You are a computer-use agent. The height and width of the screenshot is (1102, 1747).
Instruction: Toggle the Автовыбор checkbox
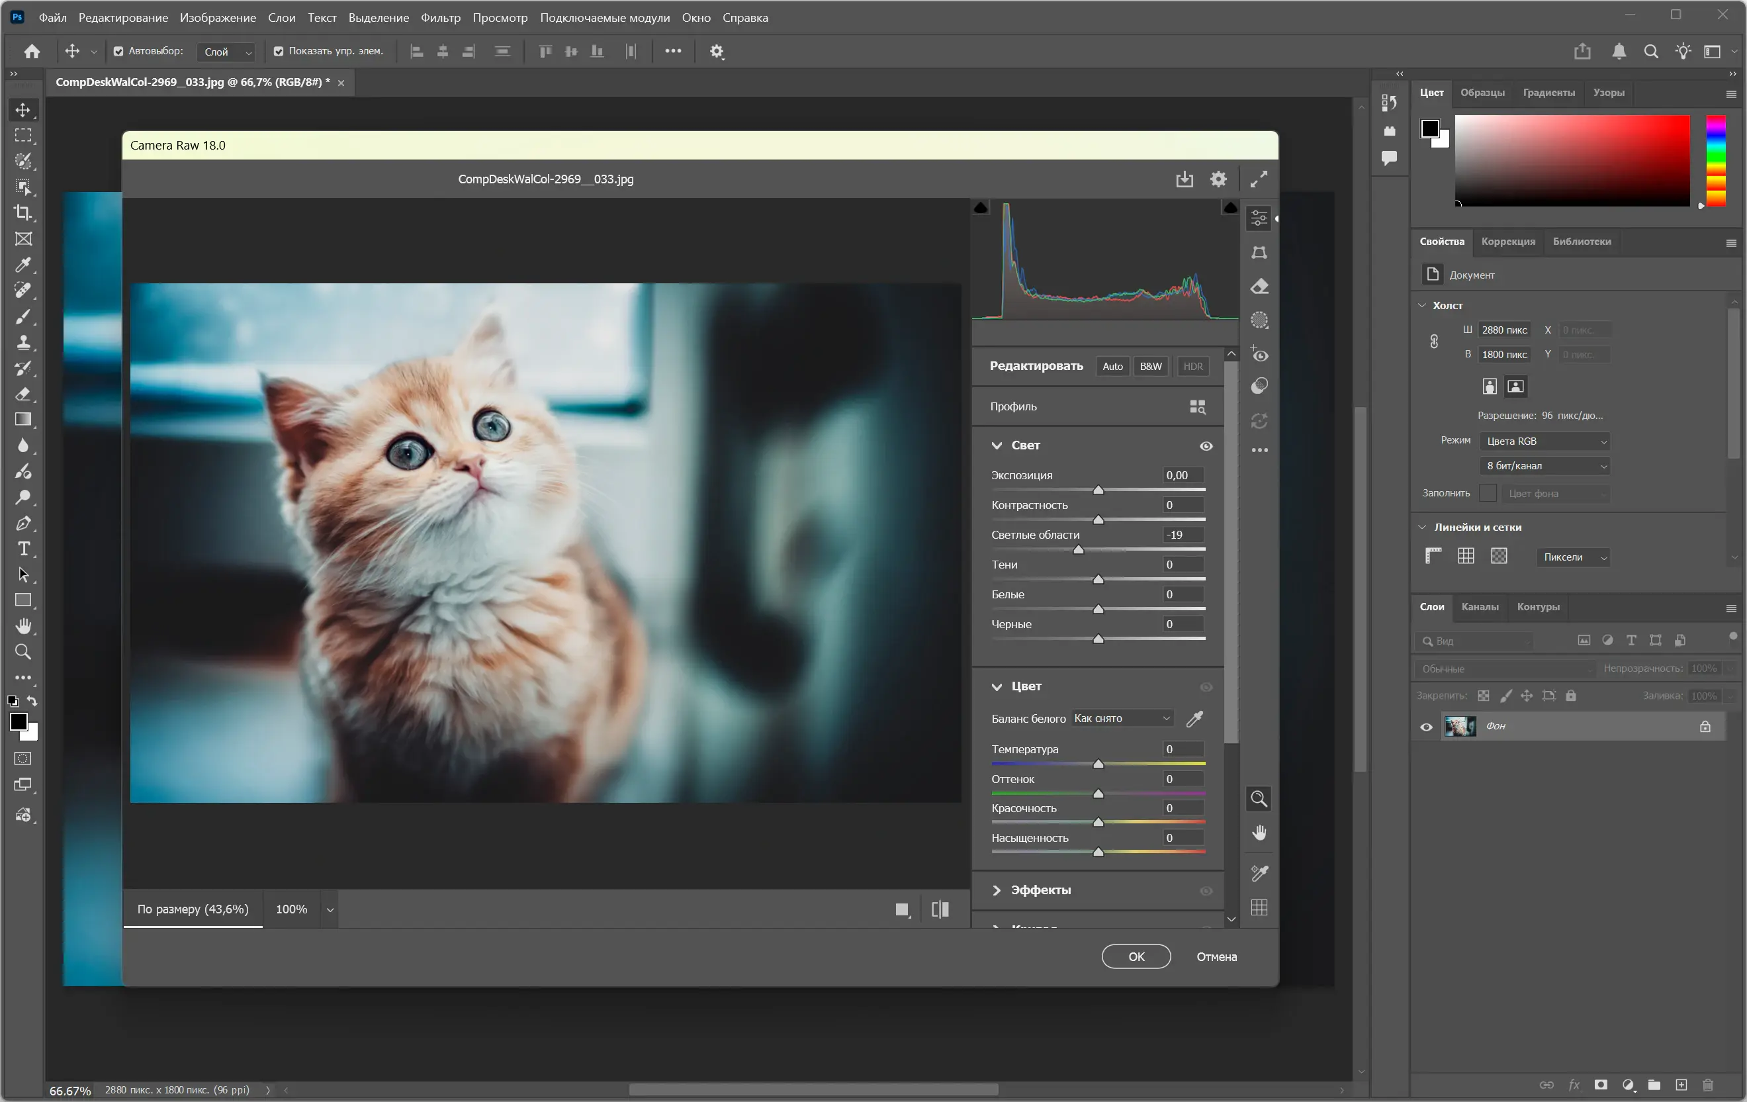pyautogui.click(x=118, y=51)
